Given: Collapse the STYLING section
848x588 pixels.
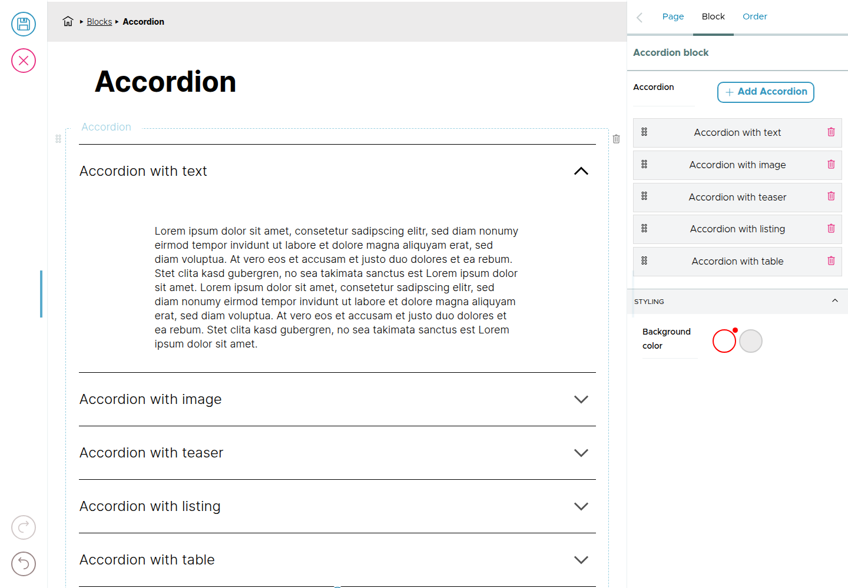Looking at the screenshot, I should [834, 301].
